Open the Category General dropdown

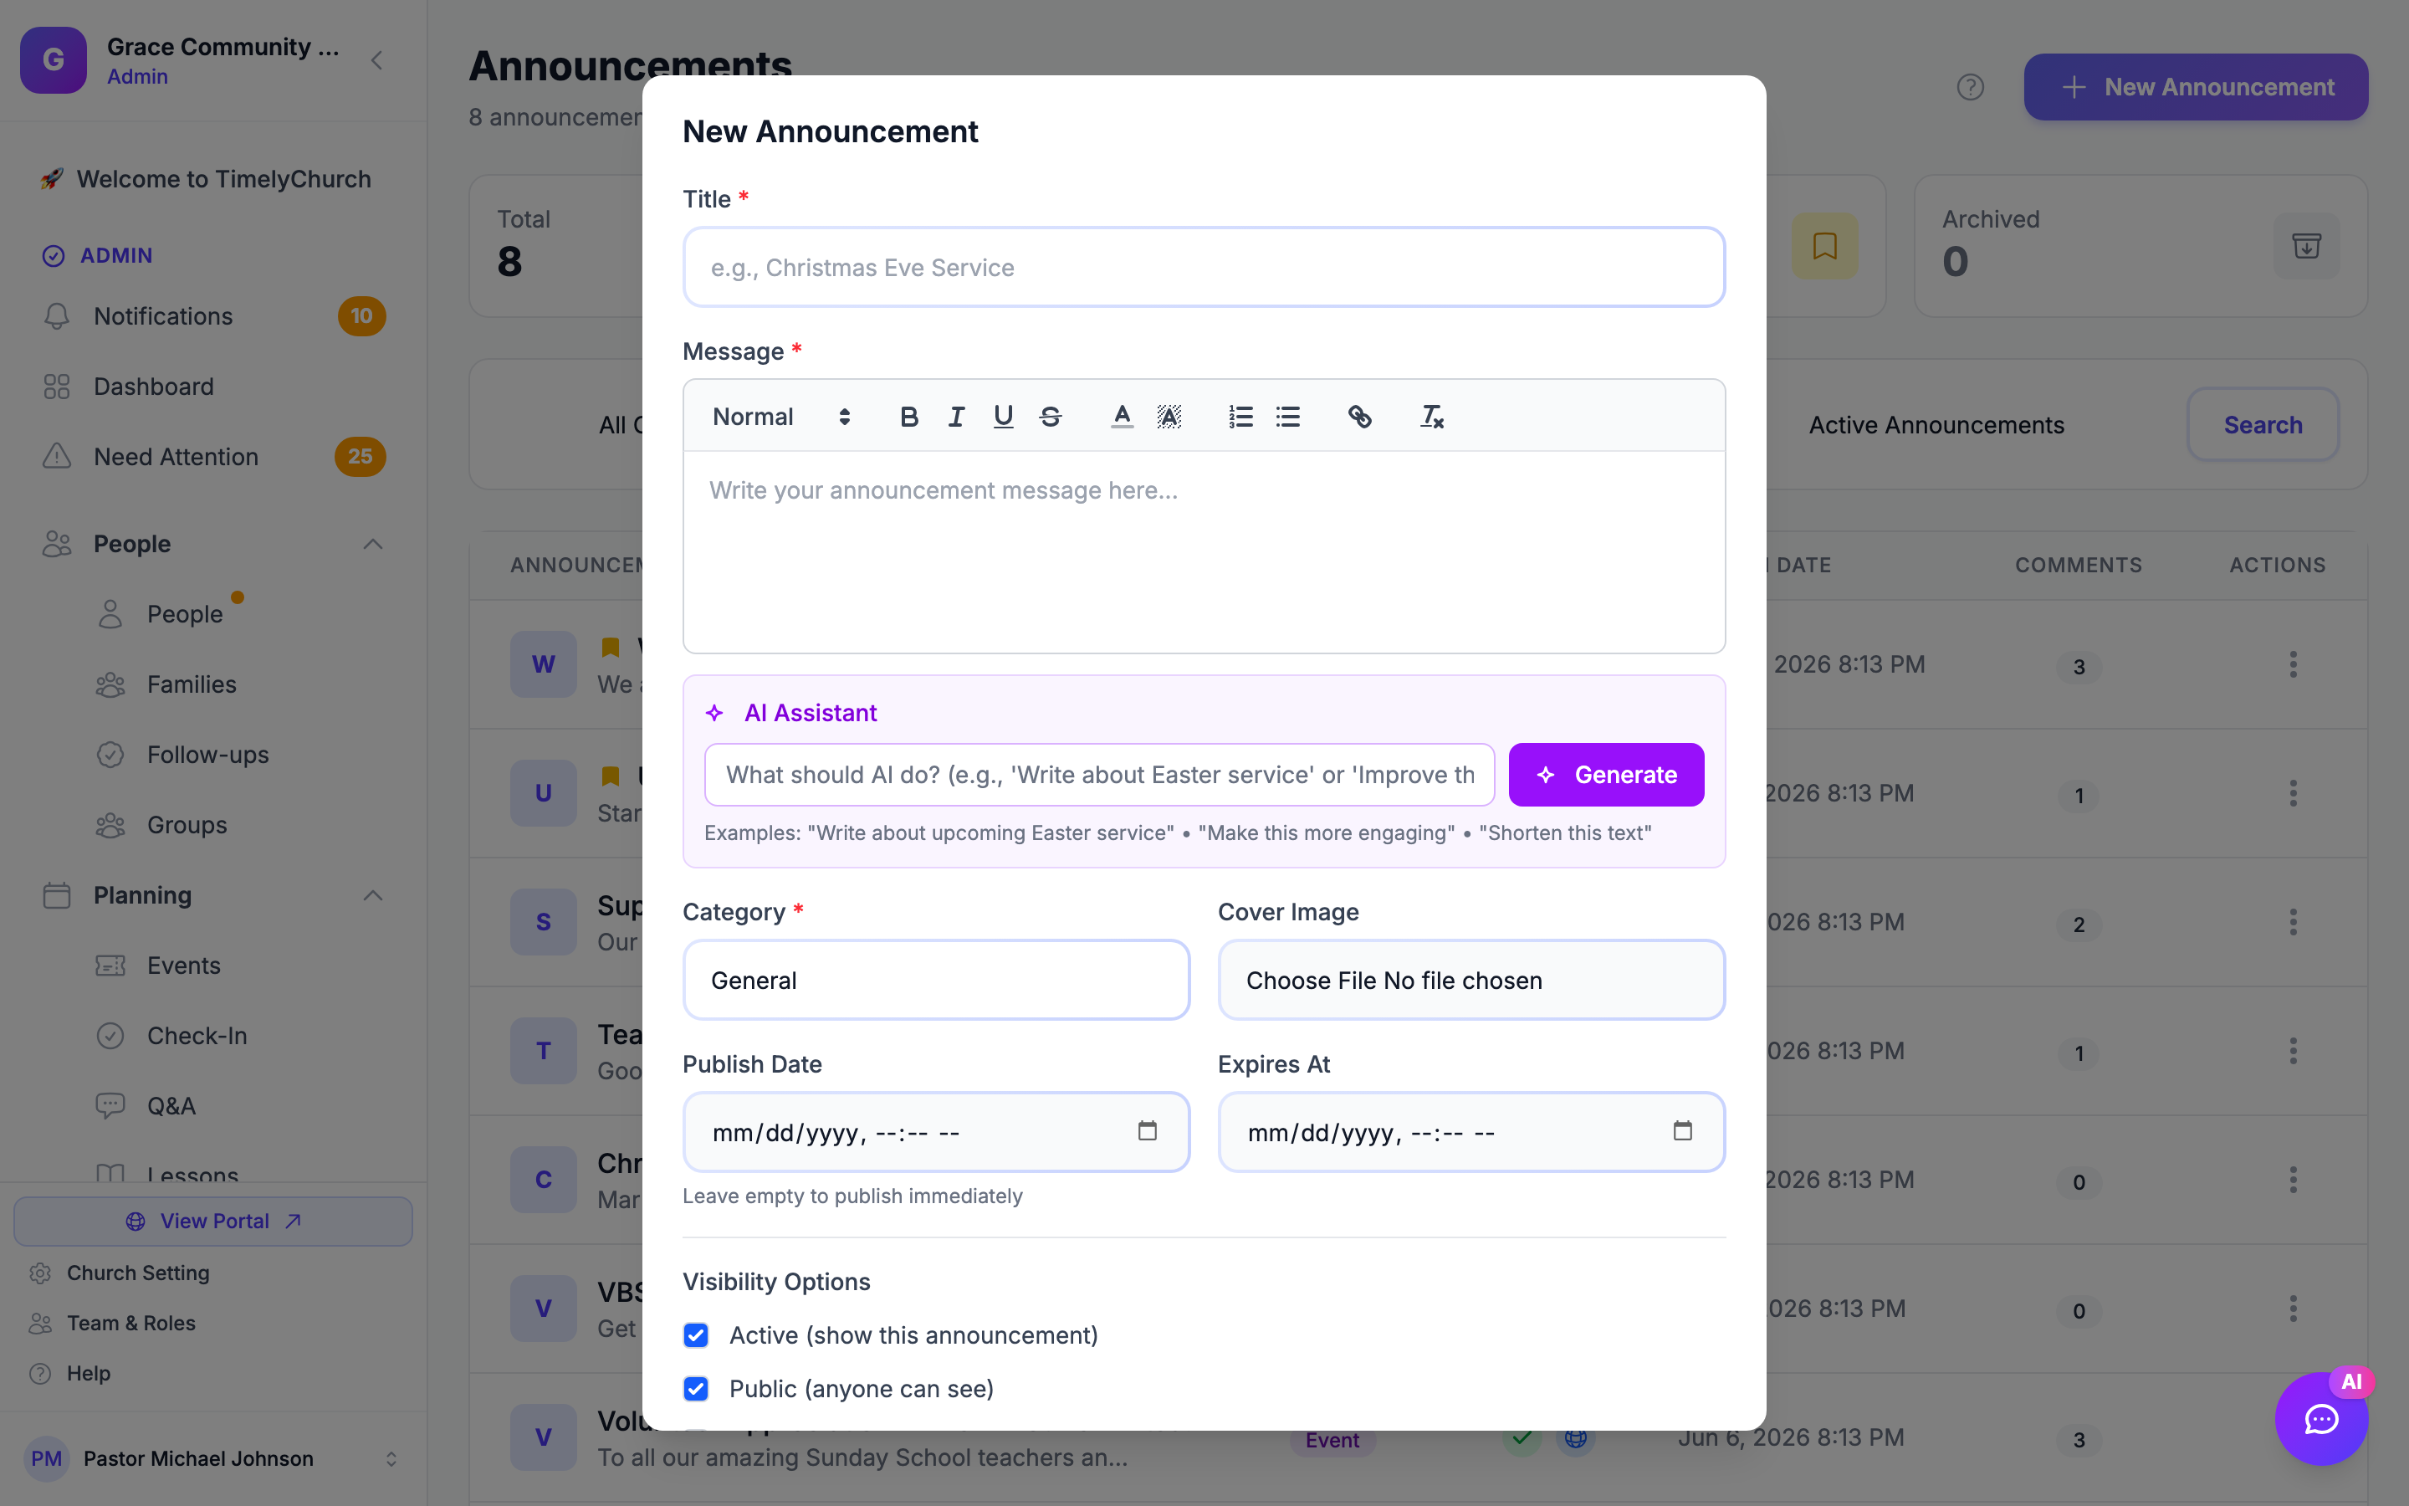click(936, 980)
